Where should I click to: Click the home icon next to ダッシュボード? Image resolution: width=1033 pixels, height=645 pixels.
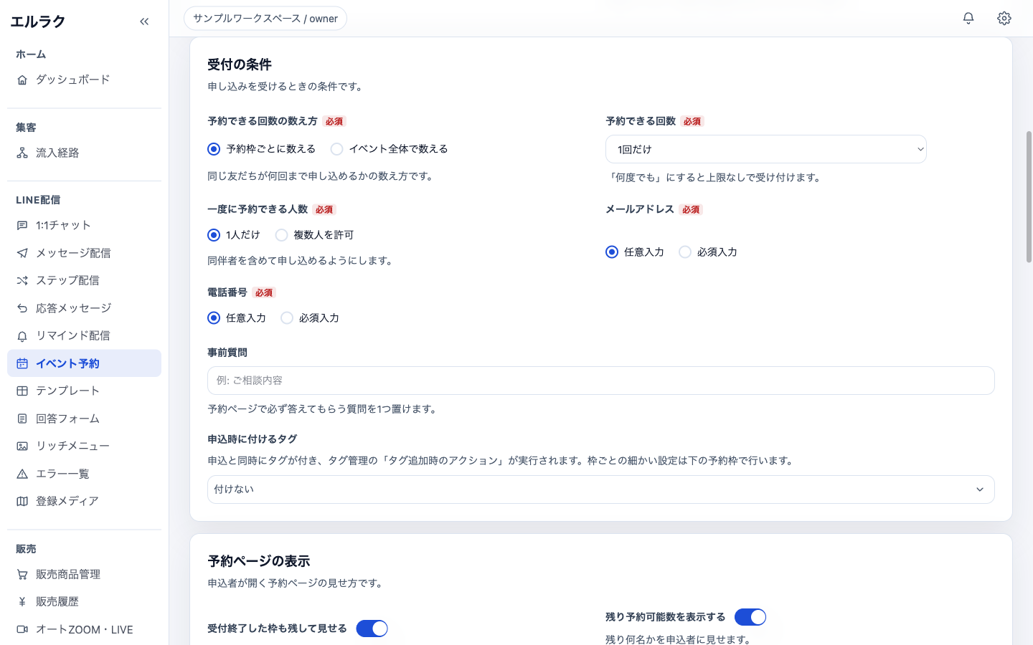click(22, 80)
